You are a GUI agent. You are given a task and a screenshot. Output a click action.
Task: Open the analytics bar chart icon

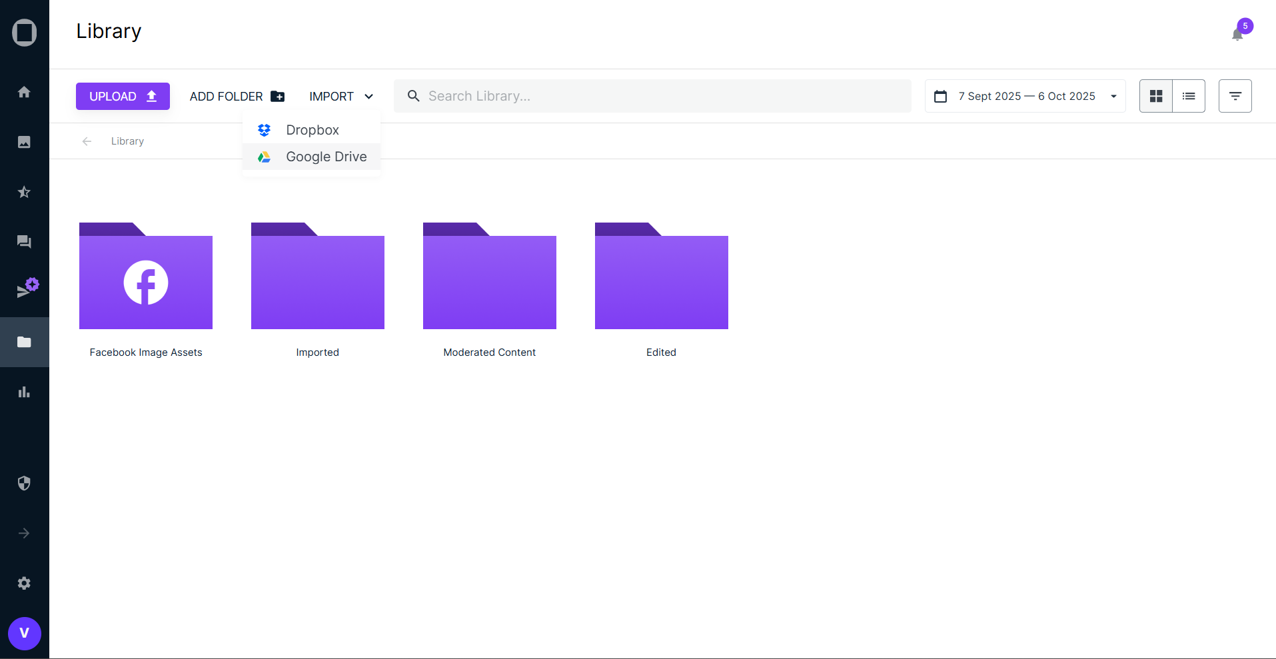click(24, 392)
